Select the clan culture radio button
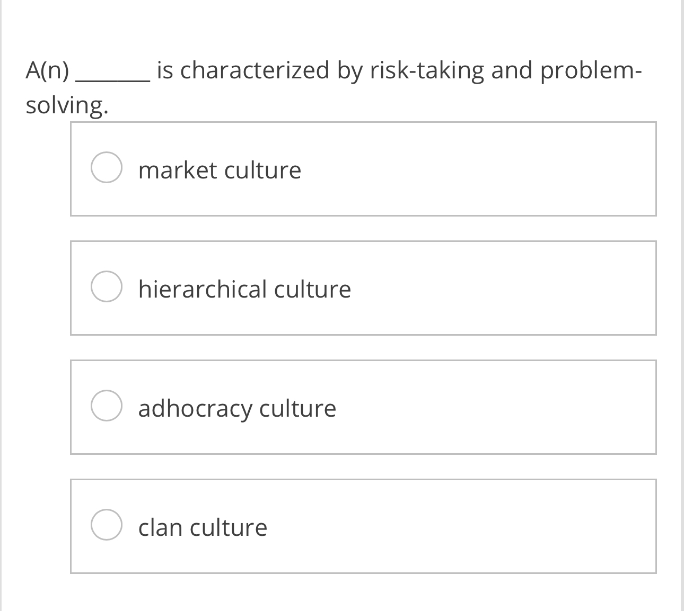Viewport: 684px width, 611px height. coord(107,525)
